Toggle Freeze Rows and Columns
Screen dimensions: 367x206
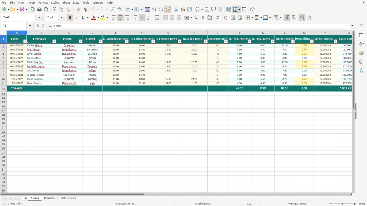235,9
